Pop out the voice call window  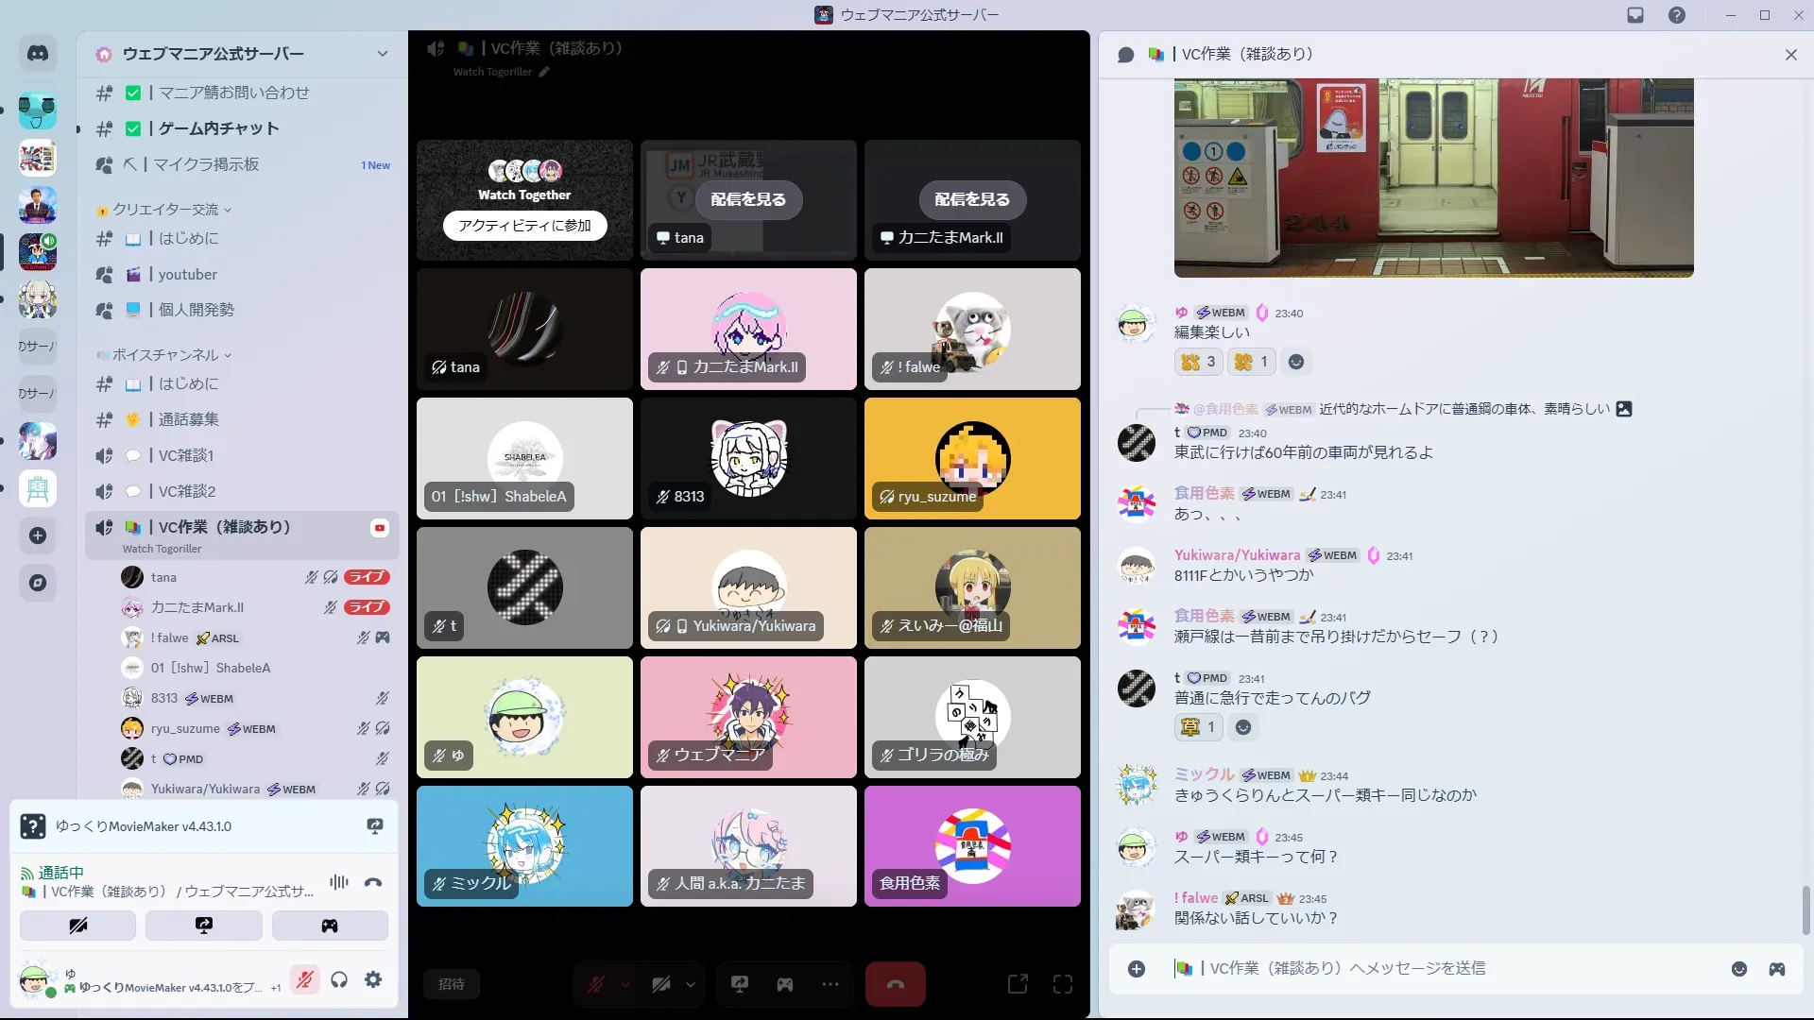[x=1018, y=984]
